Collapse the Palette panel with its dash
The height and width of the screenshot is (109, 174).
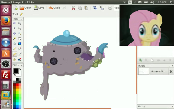pos(22,65)
